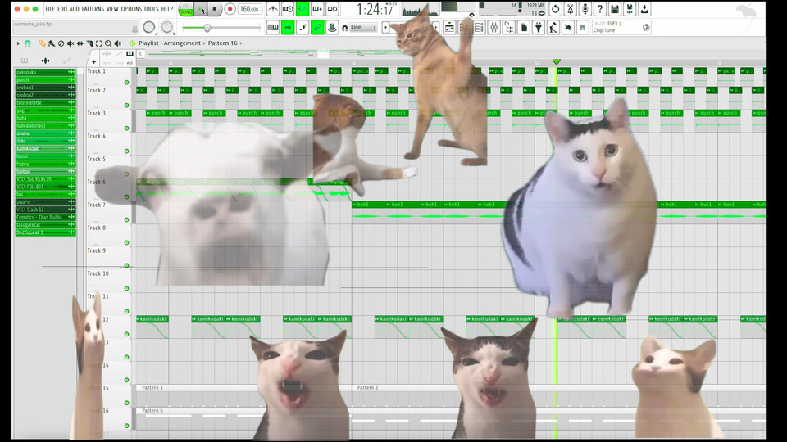Select the Zoom tool

(x=108, y=43)
